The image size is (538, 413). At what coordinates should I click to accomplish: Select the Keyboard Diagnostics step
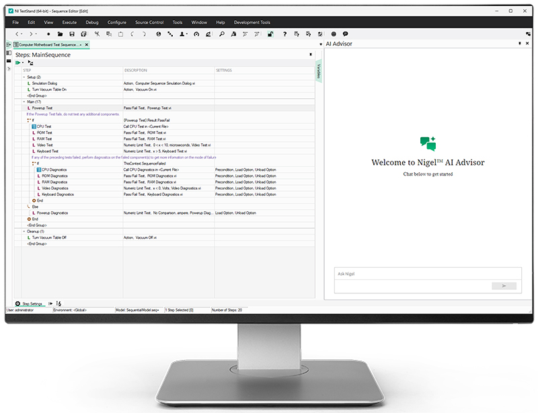click(58, 194)
